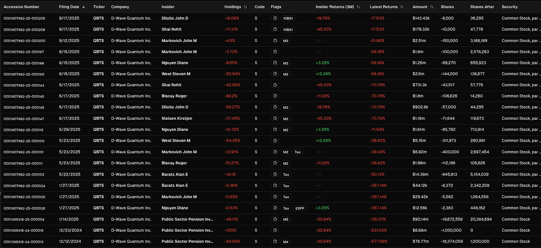
Task: Click the M5 flag in filing 0001396318-25-000004 row
Action: tap(286, 219)
